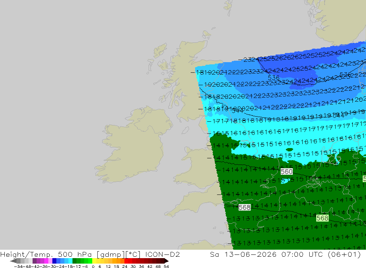Select the bright magenta legend swatch
The height and width of the screenshot is (268, 366).
click(x=46, y=261)
